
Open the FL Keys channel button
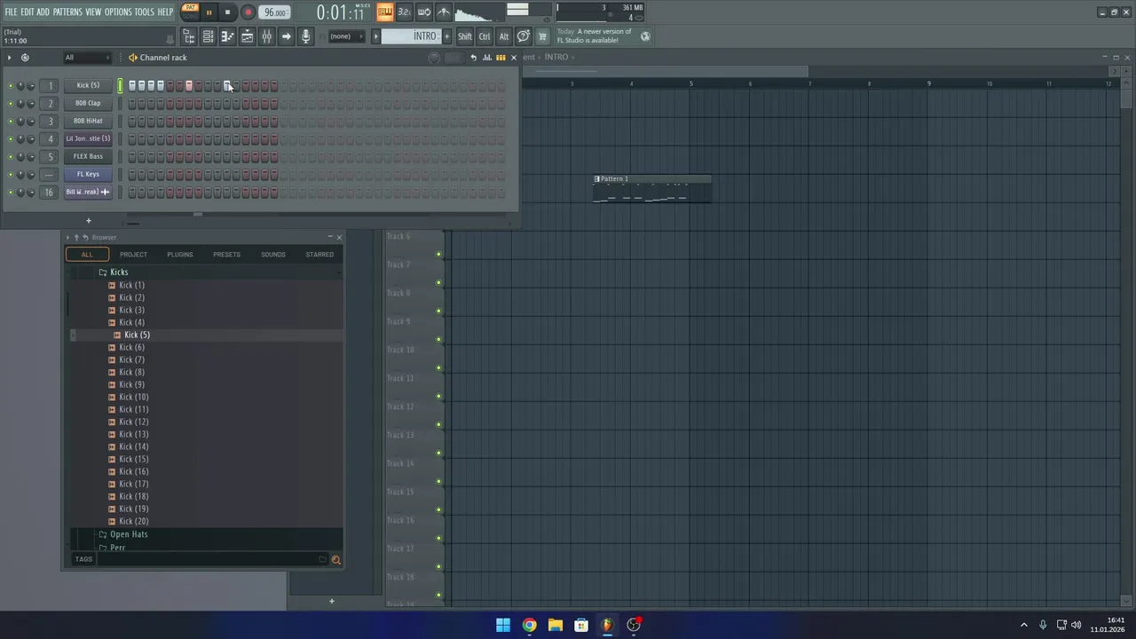pyautogui.click(x=88, y=174)
